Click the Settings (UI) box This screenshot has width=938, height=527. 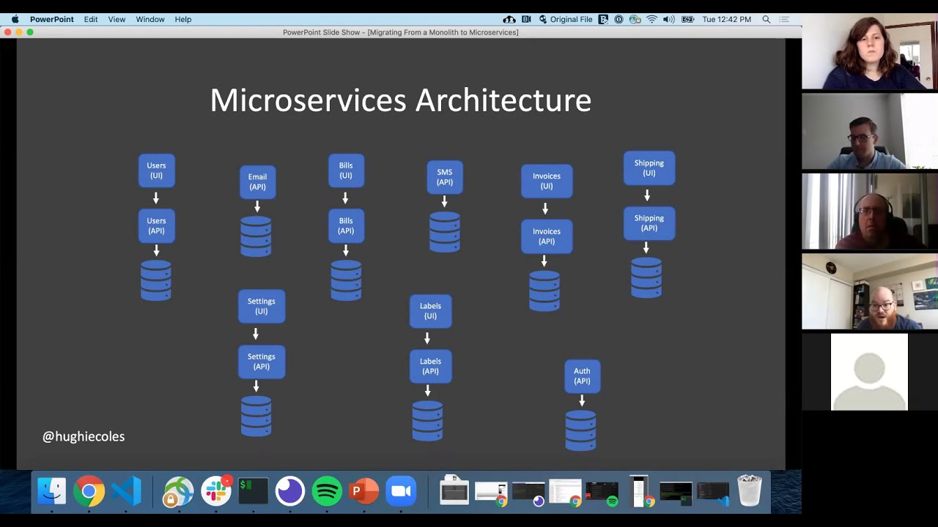point(262,306)
